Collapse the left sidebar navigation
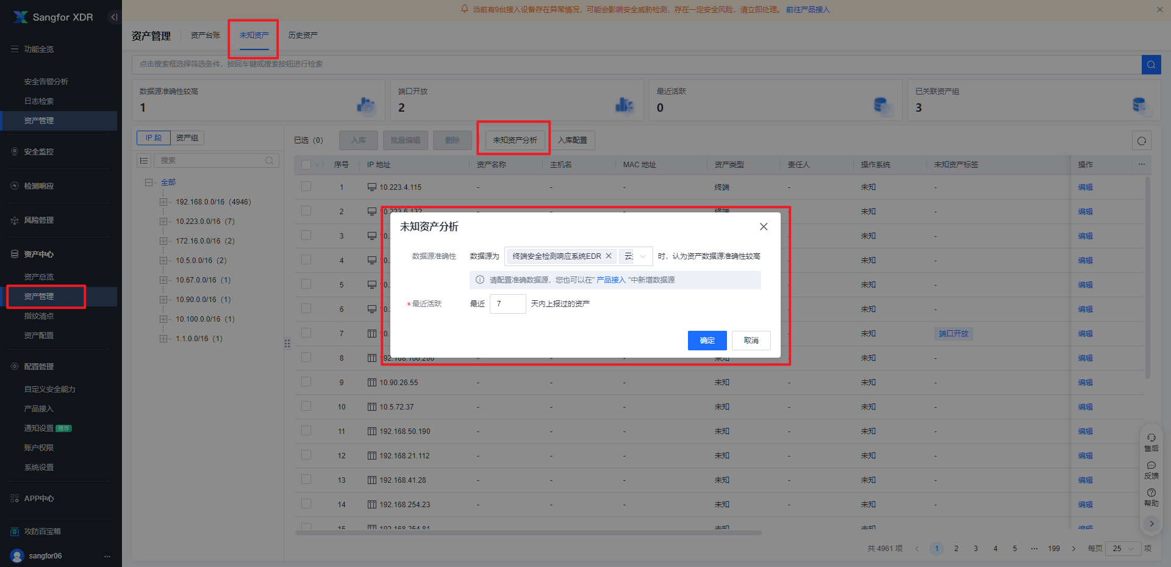 (x=113, y=17)
